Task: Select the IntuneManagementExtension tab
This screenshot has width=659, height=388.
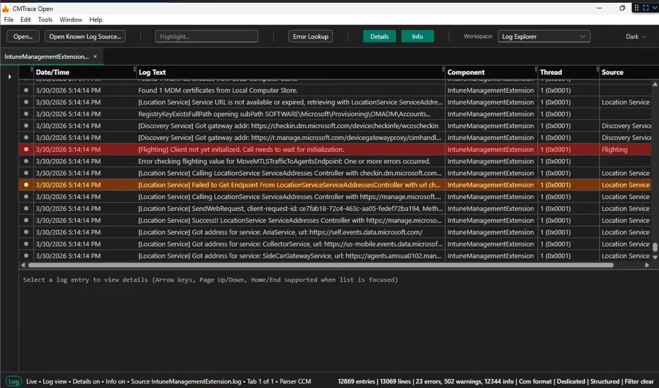Action: coord(48,56)
